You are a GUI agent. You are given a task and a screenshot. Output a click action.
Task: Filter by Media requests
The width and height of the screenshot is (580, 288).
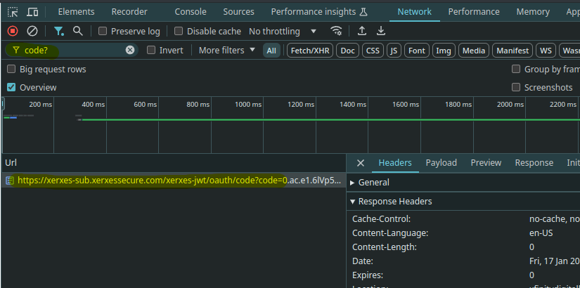474,51
